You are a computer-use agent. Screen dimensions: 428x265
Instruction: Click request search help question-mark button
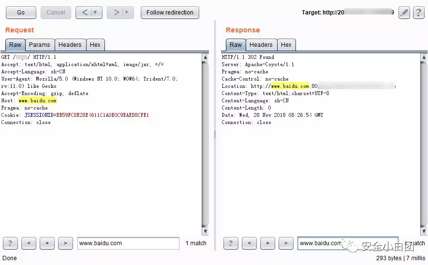click(10, 243)
